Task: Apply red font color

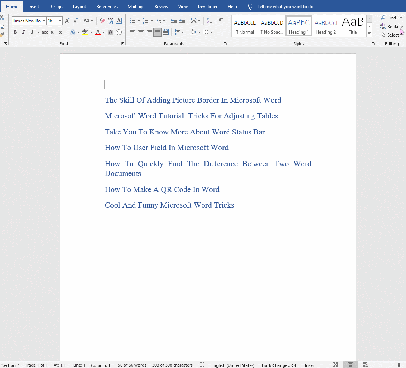Action: click(98, 32)
